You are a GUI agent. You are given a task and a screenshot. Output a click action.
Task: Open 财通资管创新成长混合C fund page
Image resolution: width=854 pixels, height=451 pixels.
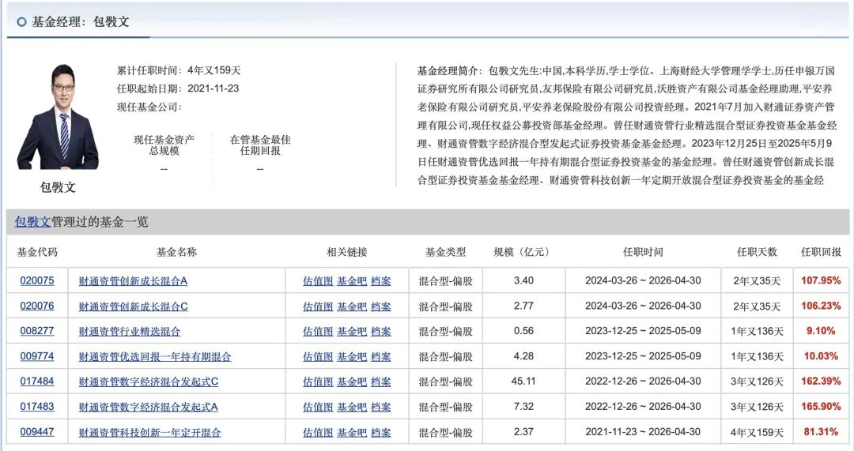pos(134,306)
